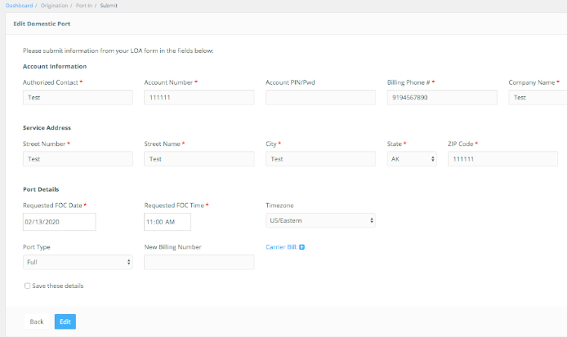Click the Carrier Bill plus icon
The height and width of the screenshot is (337, 567).
302,247
